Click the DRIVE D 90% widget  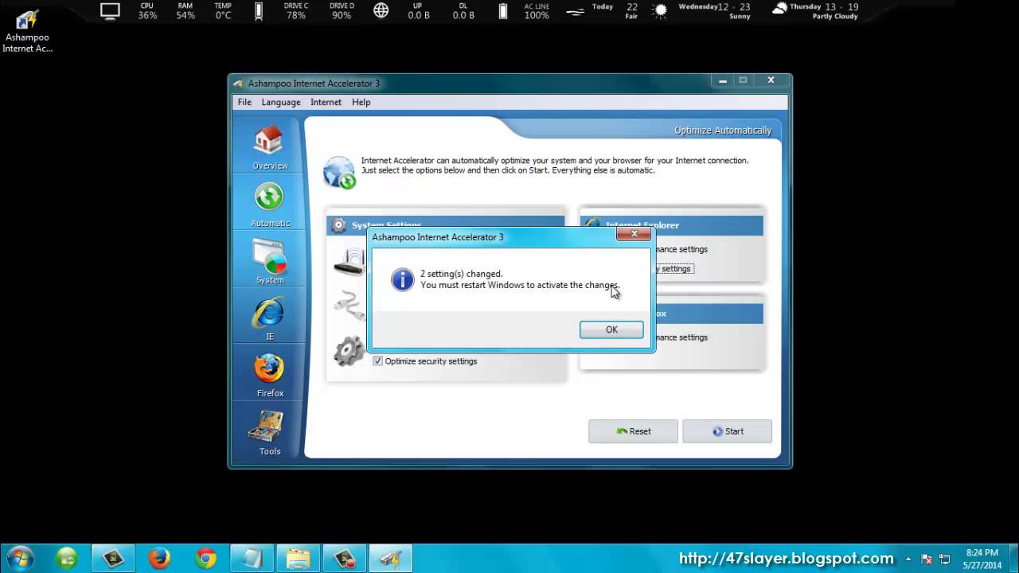tap(342, 11)
